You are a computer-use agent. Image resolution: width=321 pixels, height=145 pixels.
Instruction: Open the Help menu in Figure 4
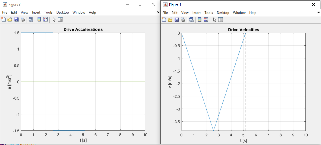pos(253,13)
